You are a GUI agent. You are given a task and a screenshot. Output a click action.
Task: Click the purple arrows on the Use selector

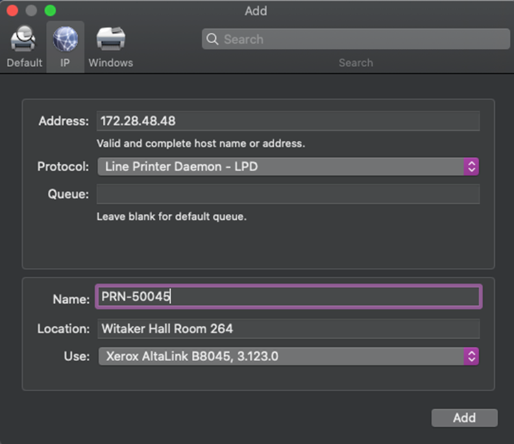click(471, 356)
